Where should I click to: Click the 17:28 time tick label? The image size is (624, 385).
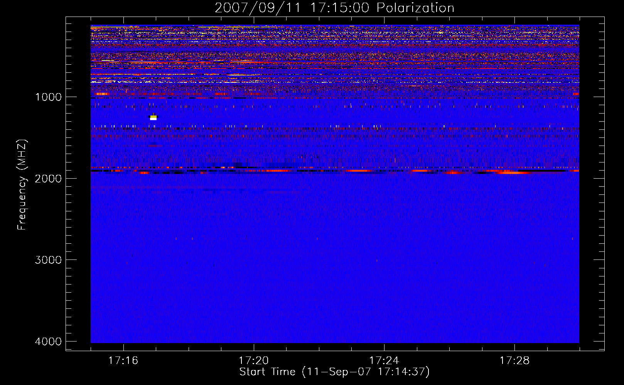(x=514, y=361)
